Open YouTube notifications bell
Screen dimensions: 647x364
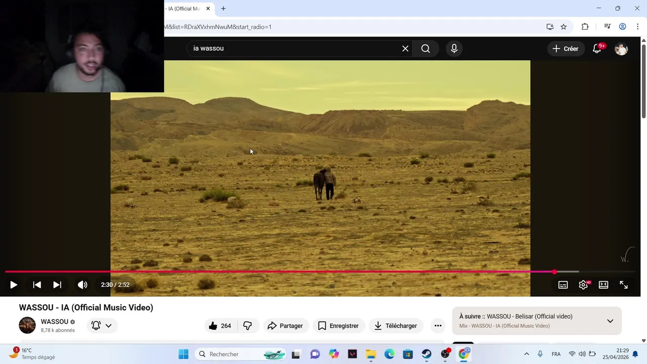[597, 49]
